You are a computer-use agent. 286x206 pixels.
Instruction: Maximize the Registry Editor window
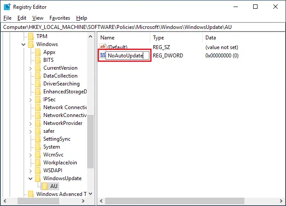pos(255,7)
